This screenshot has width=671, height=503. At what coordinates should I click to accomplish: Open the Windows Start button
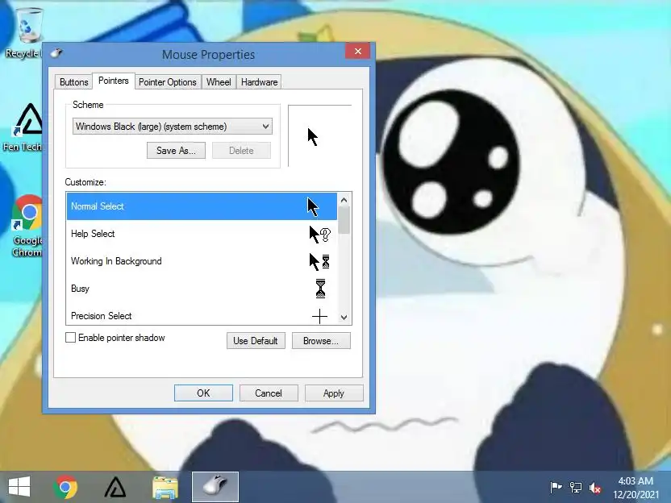coord(19,487)
